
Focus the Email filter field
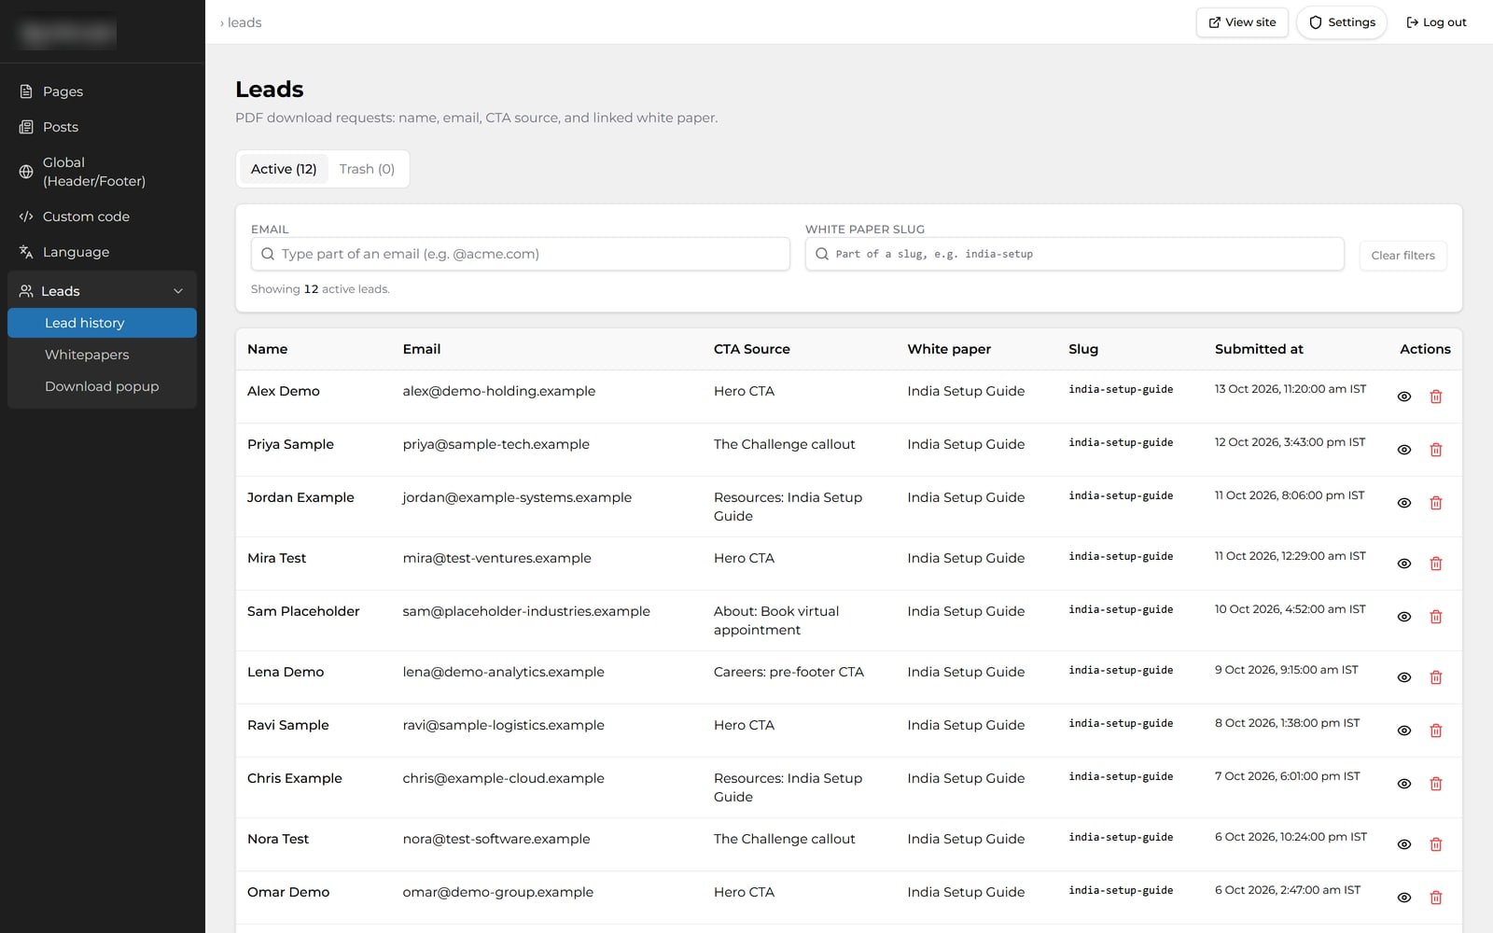pyautogui.click(x=521, y=254)
